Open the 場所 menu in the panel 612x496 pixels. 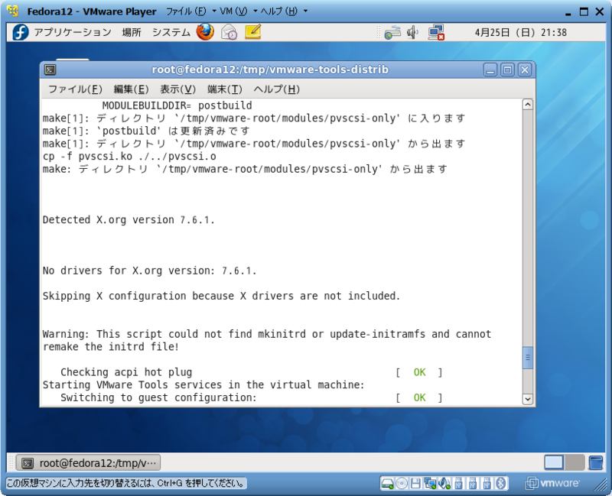tap(131, 32)
